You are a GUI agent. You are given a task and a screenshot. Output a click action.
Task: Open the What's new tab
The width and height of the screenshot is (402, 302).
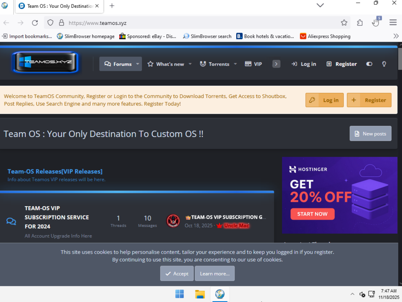pyautogui.click(x=166, y=64)
